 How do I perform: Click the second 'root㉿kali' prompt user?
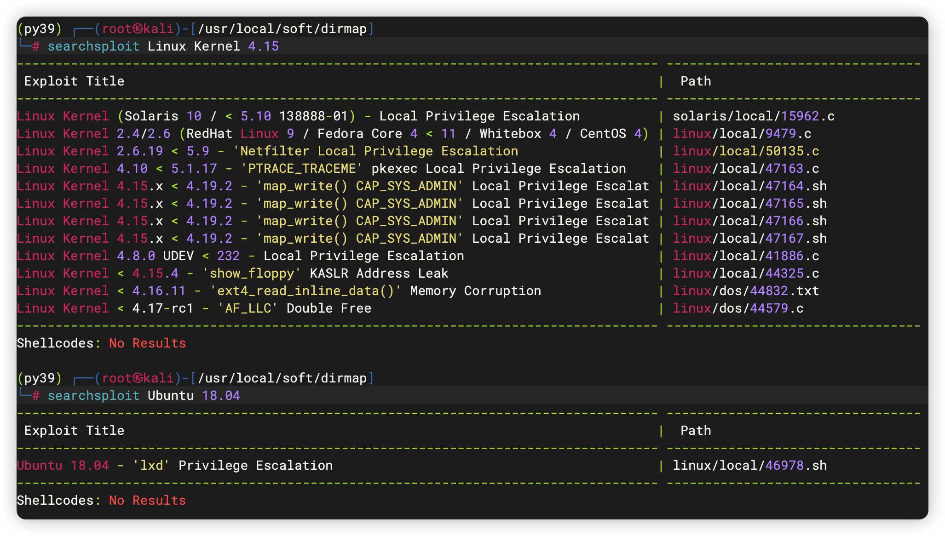tap(138, 378)
